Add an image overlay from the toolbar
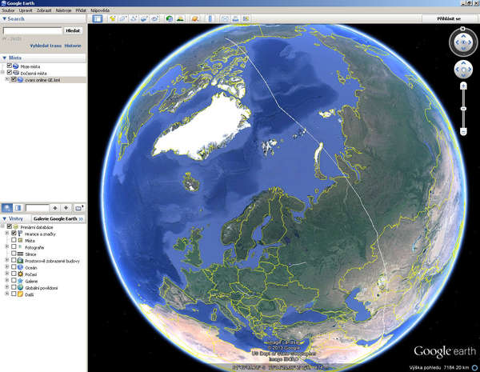This screenshot has width=480, height=372. click(x=144, y=18)
